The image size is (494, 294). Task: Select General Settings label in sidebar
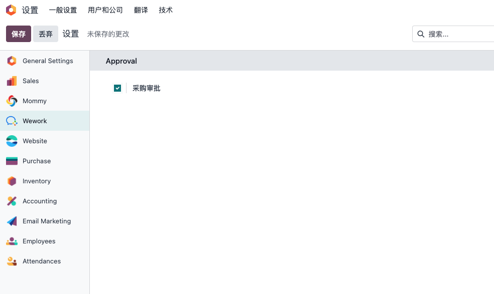point(48,61)
